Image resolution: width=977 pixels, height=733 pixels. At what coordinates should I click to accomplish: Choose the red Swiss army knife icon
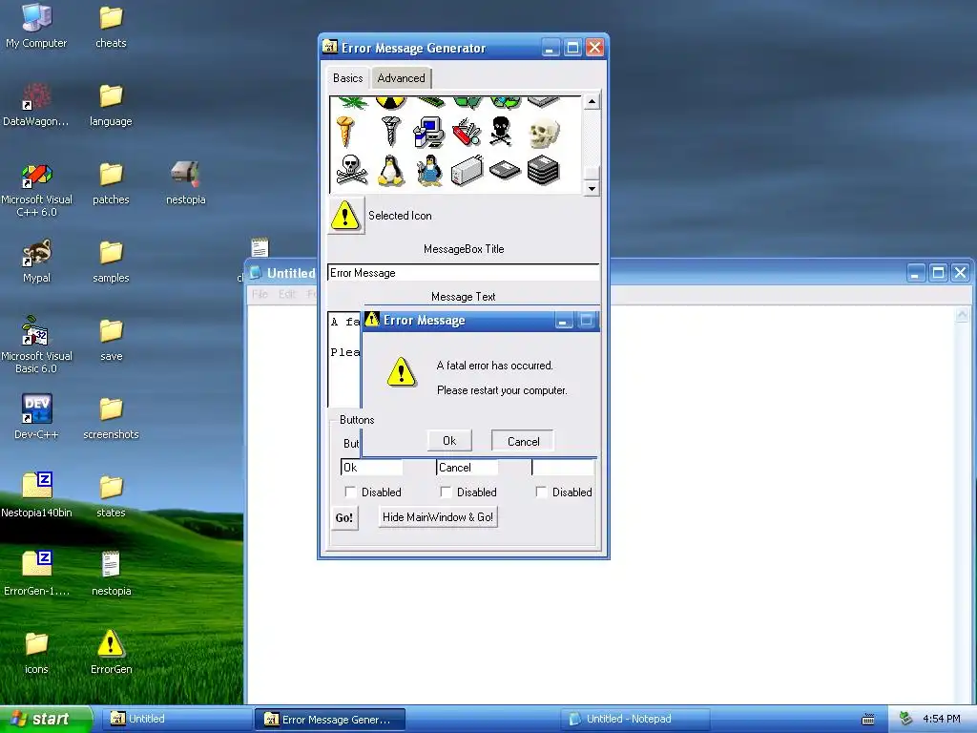tap(467, 132)
